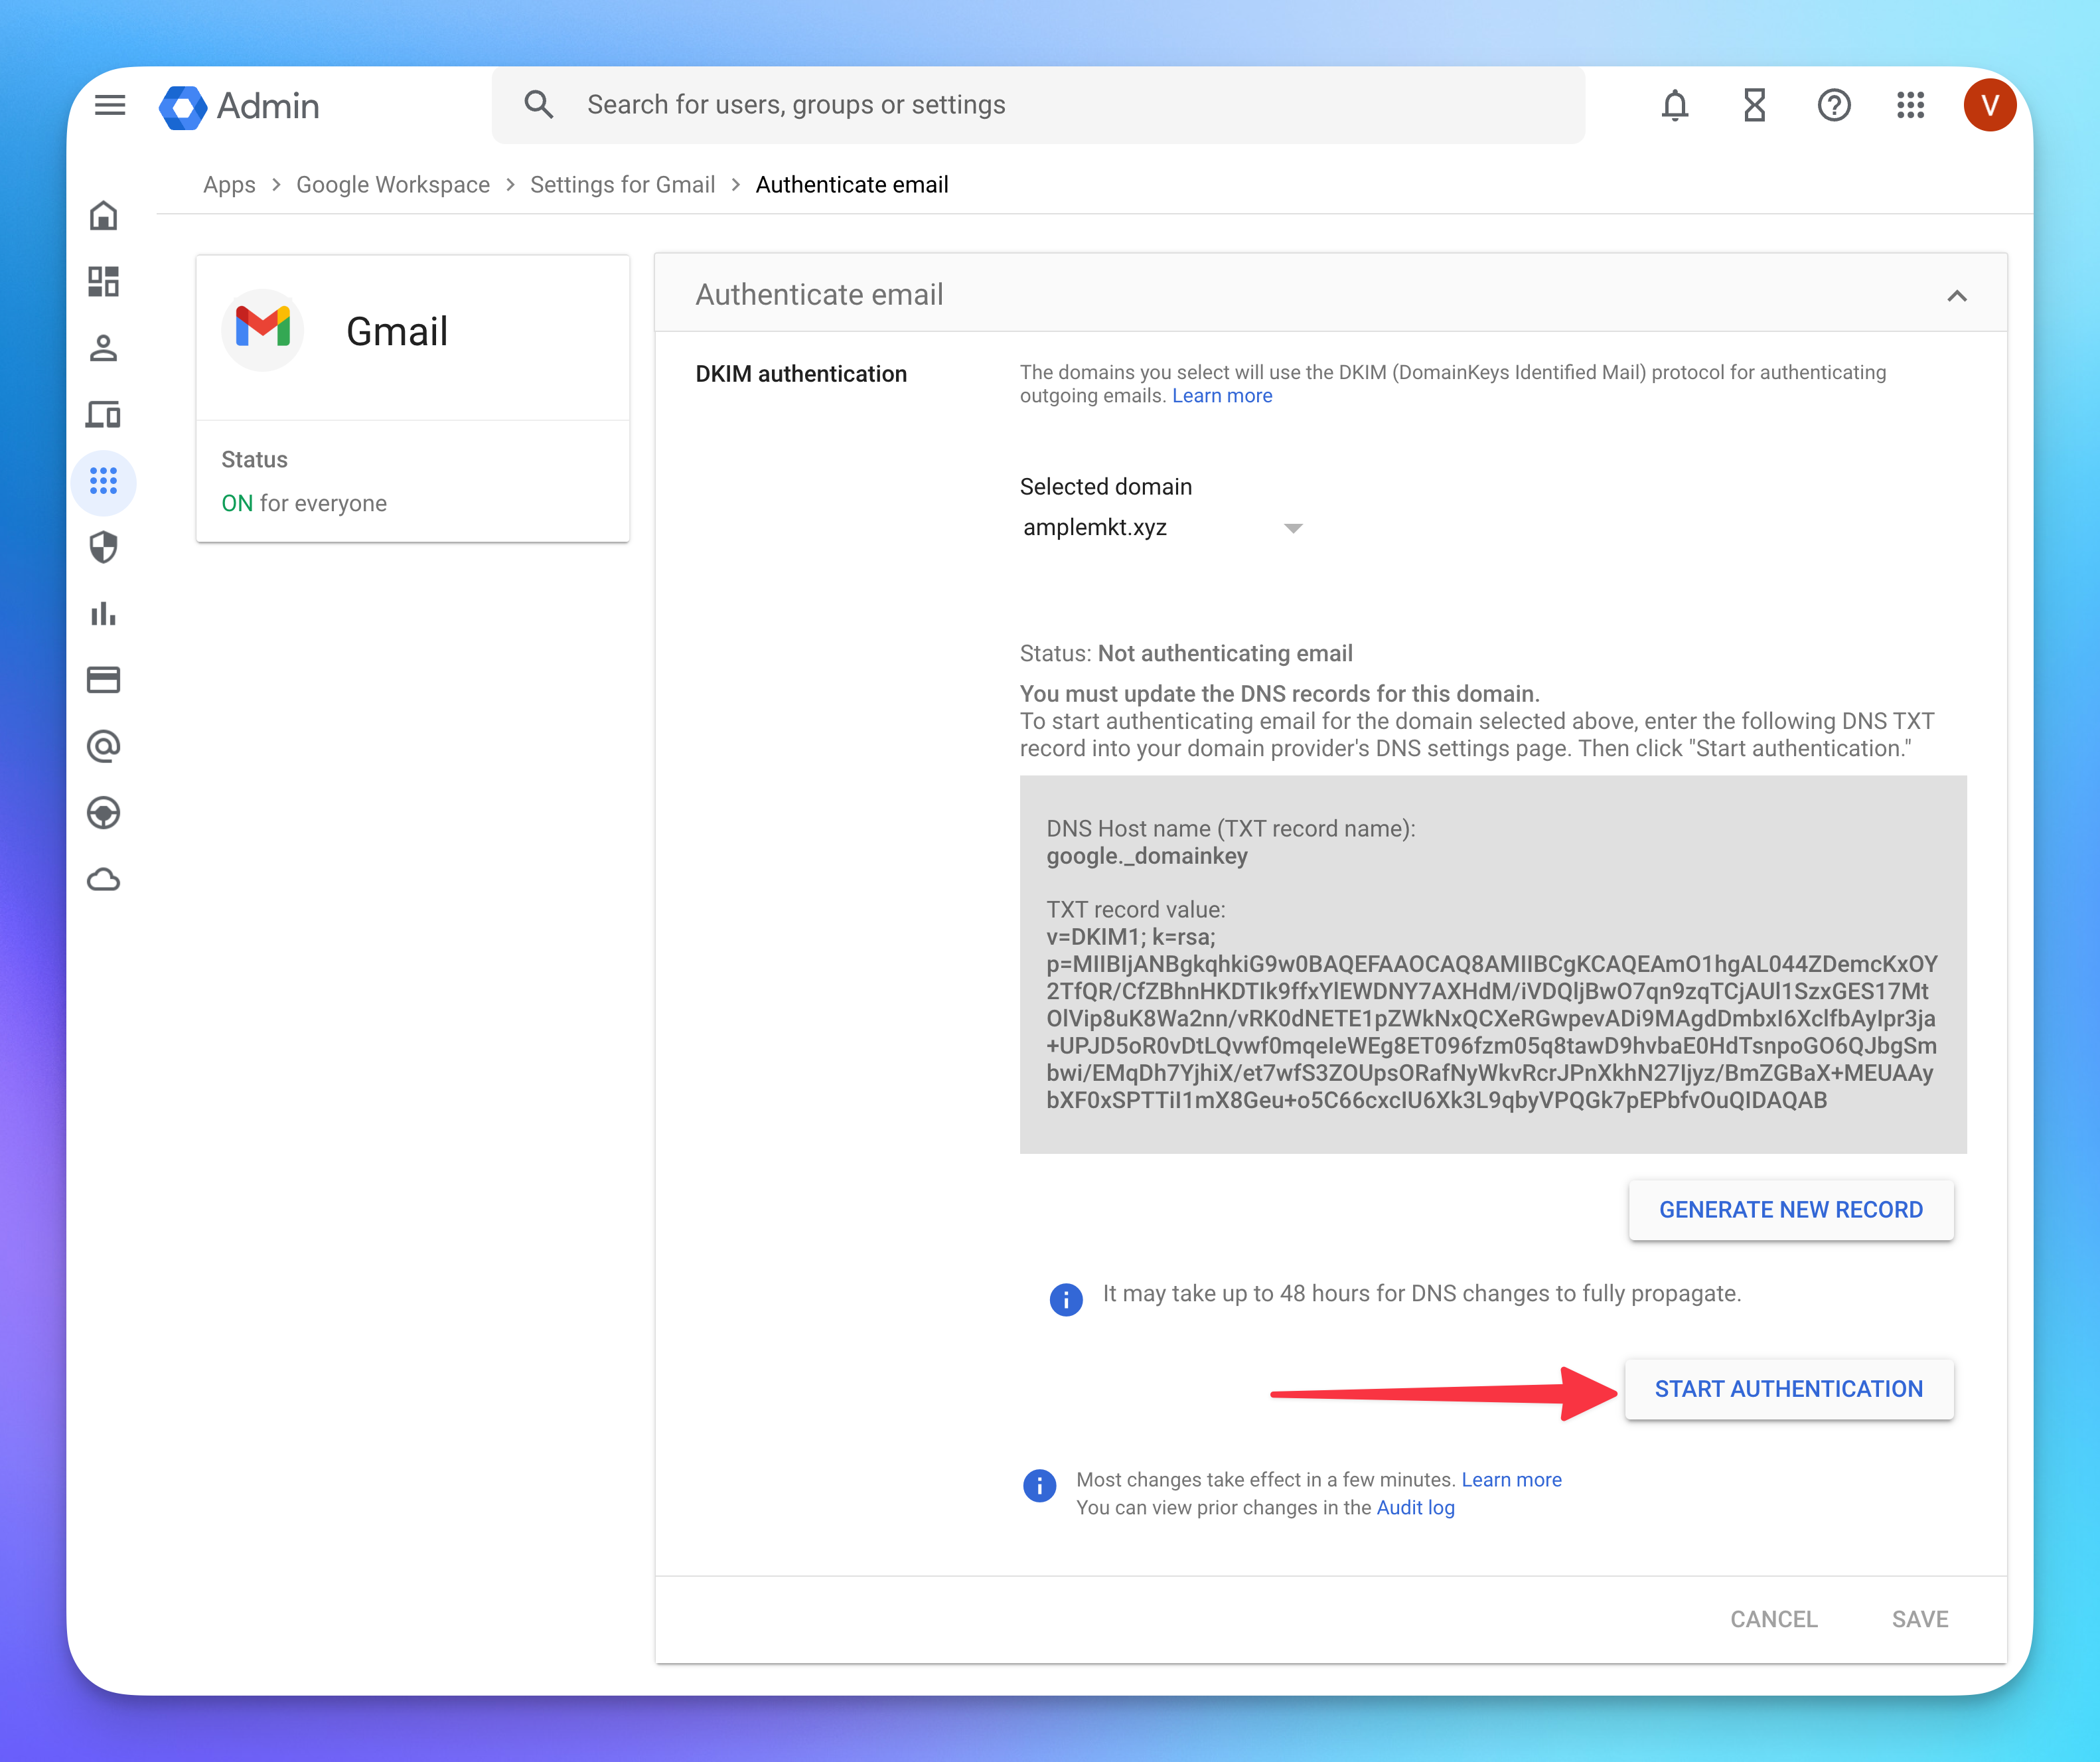Click Generate New Record button
Image resolution: width=2100 pixels, height=1762 pixels.
tap(1790, 1210)
